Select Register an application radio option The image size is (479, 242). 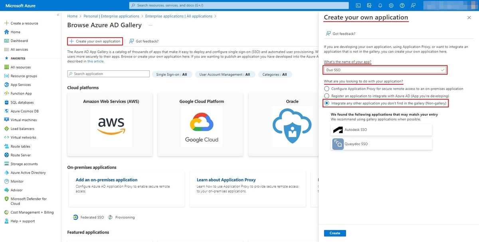(327, 96)
